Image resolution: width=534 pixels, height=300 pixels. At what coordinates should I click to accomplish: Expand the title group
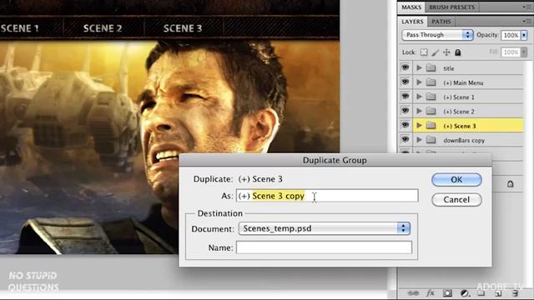(x=419, y=68)
